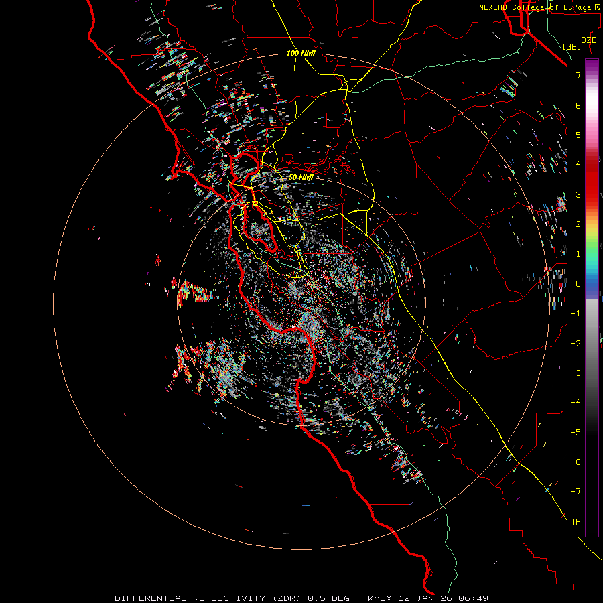
Task: Click the "-2" tick label on the scale
Action: tap(576, 343)
